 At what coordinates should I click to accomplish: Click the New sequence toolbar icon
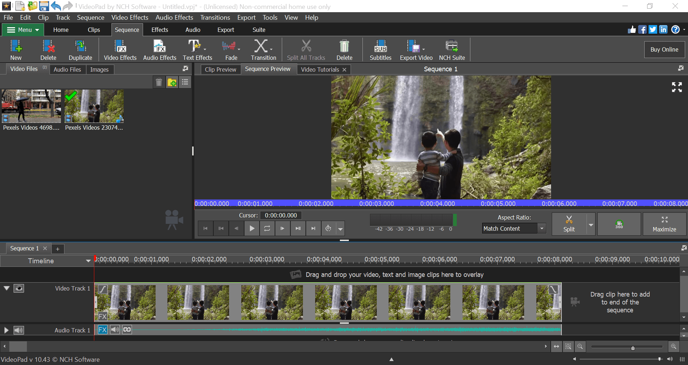[16, 50]
